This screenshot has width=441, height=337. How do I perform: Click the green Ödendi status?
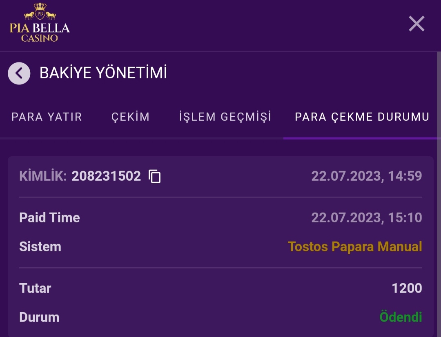point(401,317)
